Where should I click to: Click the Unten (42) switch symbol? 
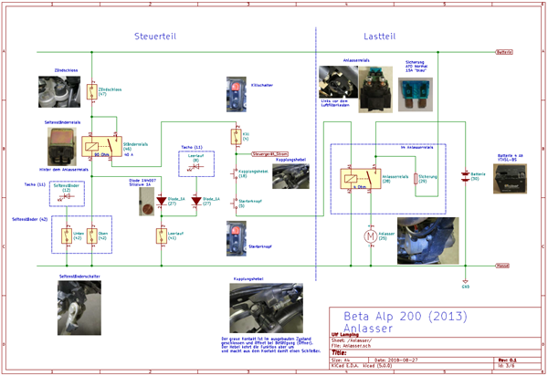coord(67,236)
